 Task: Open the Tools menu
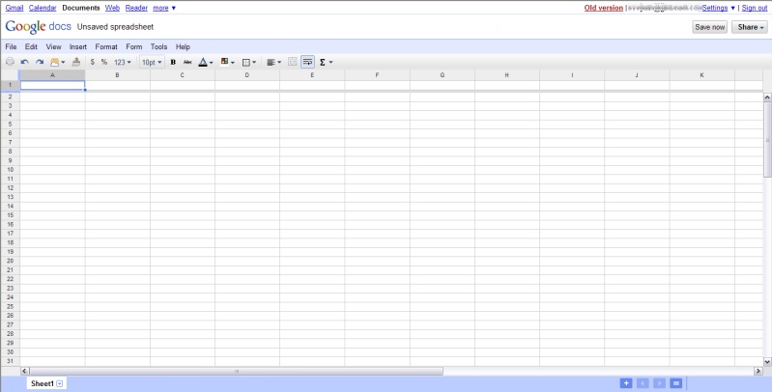[x=159, y=46]
